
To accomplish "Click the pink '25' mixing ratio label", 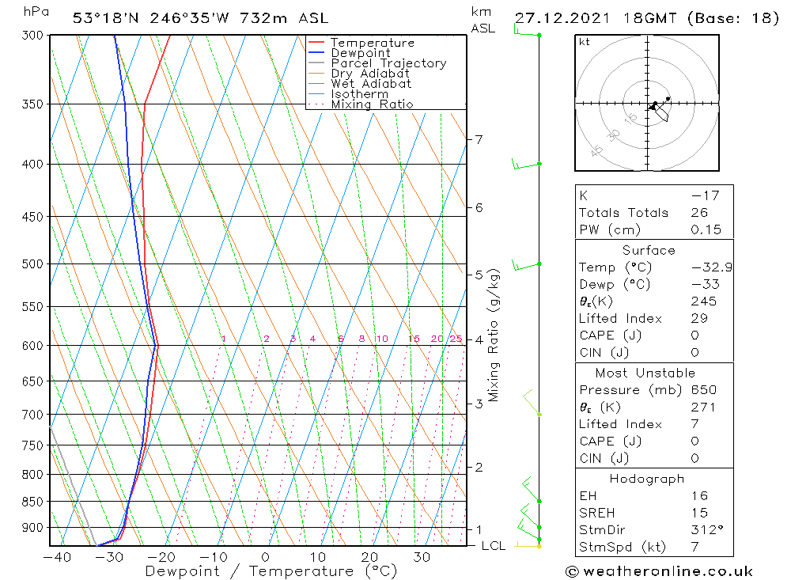I will [456, 339].
